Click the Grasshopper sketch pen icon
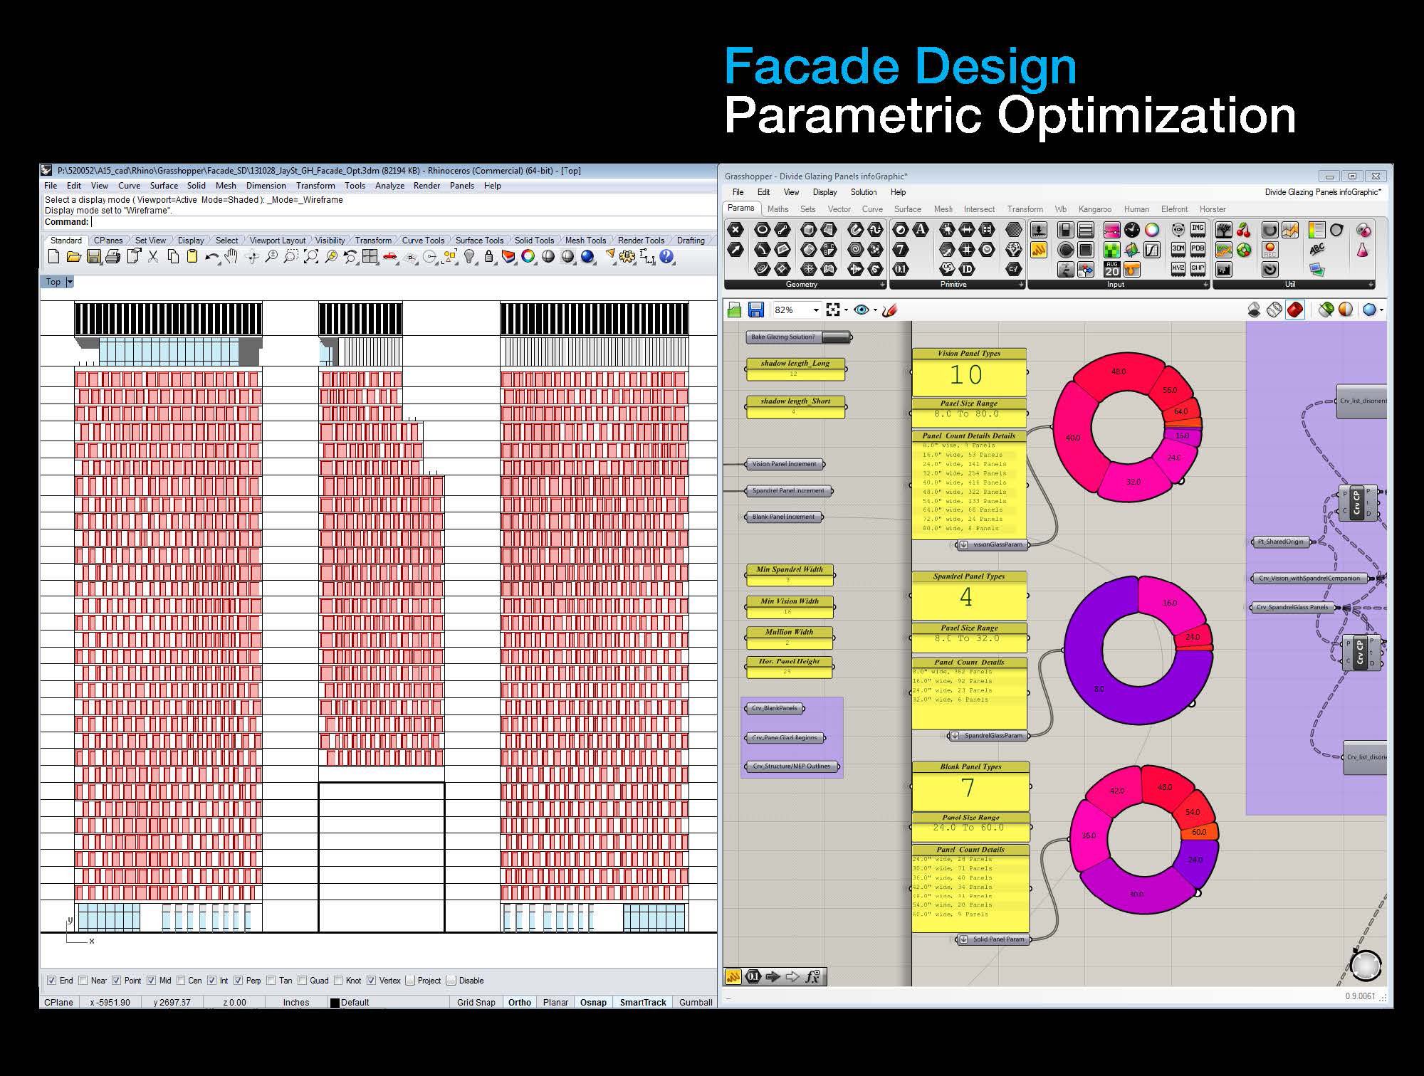The width and height of the screenshot is (1424, 1076). pos(889,310)
